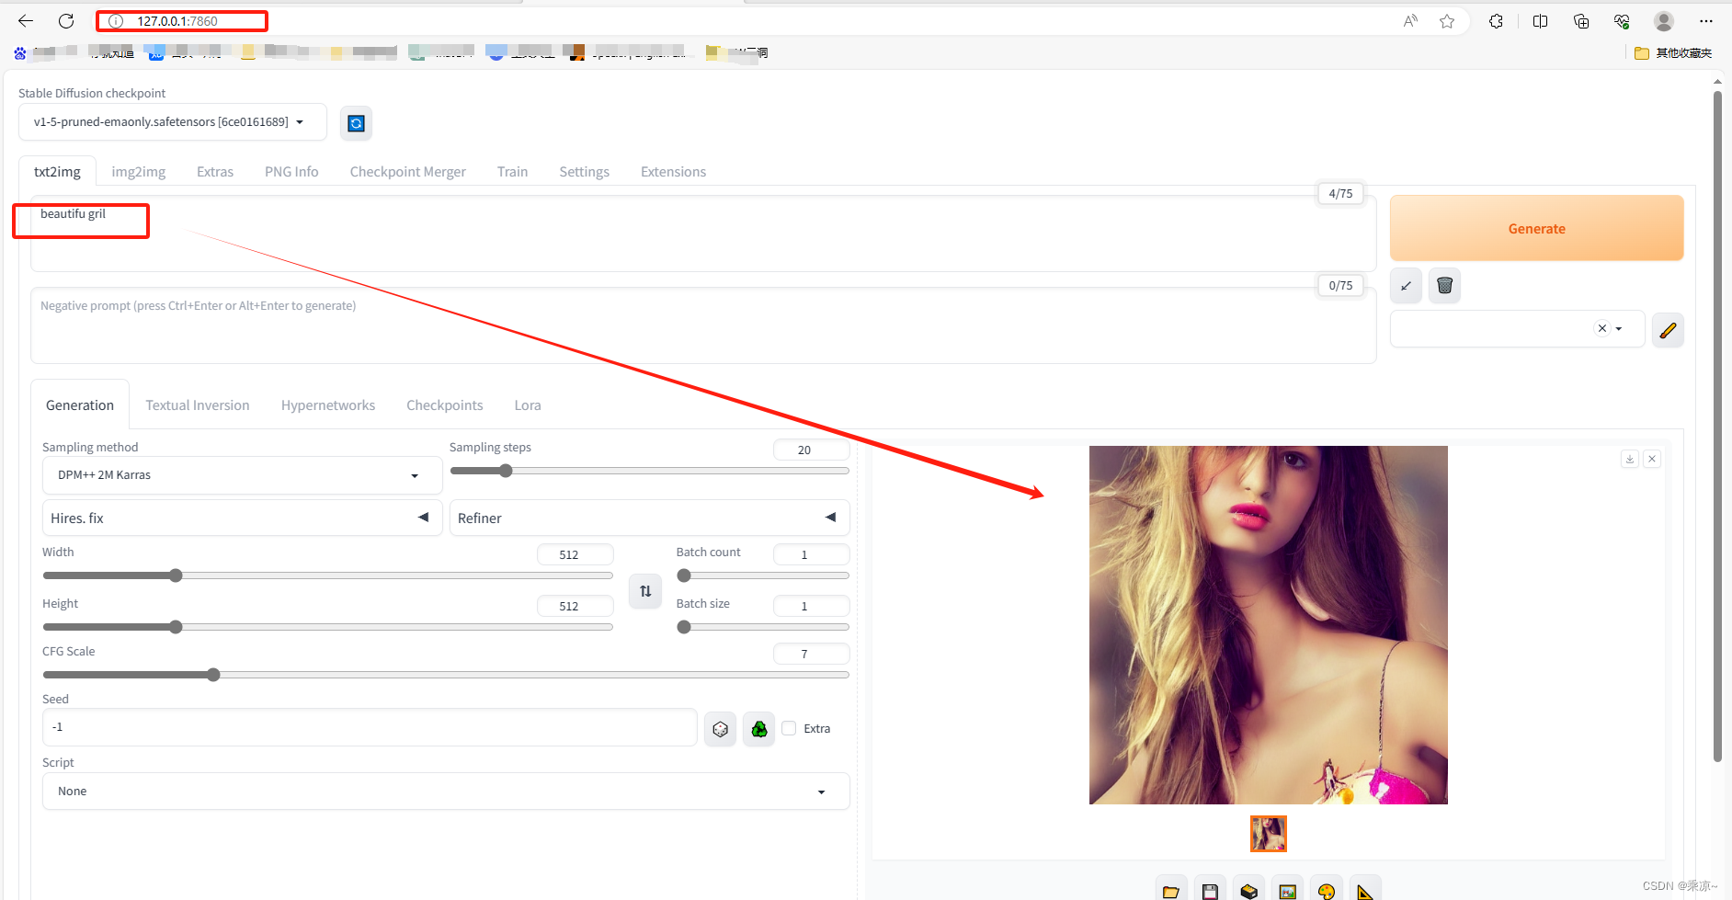Save image with floppy disk icon
1732x900 pixels.
(1210, 890)
